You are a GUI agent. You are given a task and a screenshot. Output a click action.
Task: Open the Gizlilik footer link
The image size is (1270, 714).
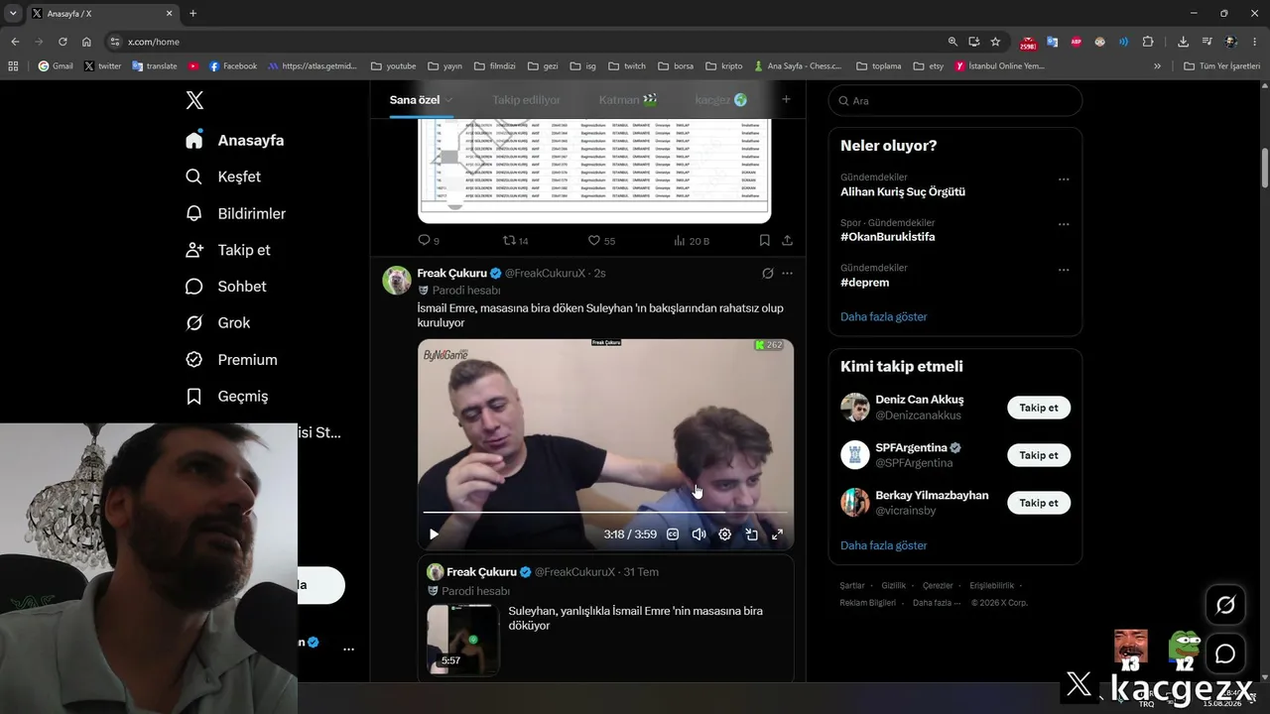[893, 586]
